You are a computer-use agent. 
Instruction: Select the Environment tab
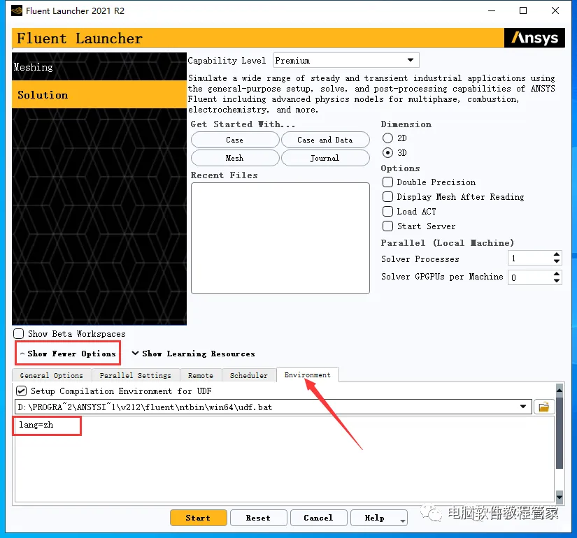(307, 375)
